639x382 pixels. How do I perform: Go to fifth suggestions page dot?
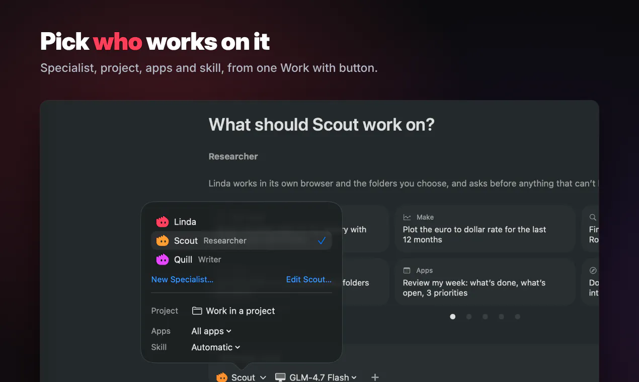point(517,317)
